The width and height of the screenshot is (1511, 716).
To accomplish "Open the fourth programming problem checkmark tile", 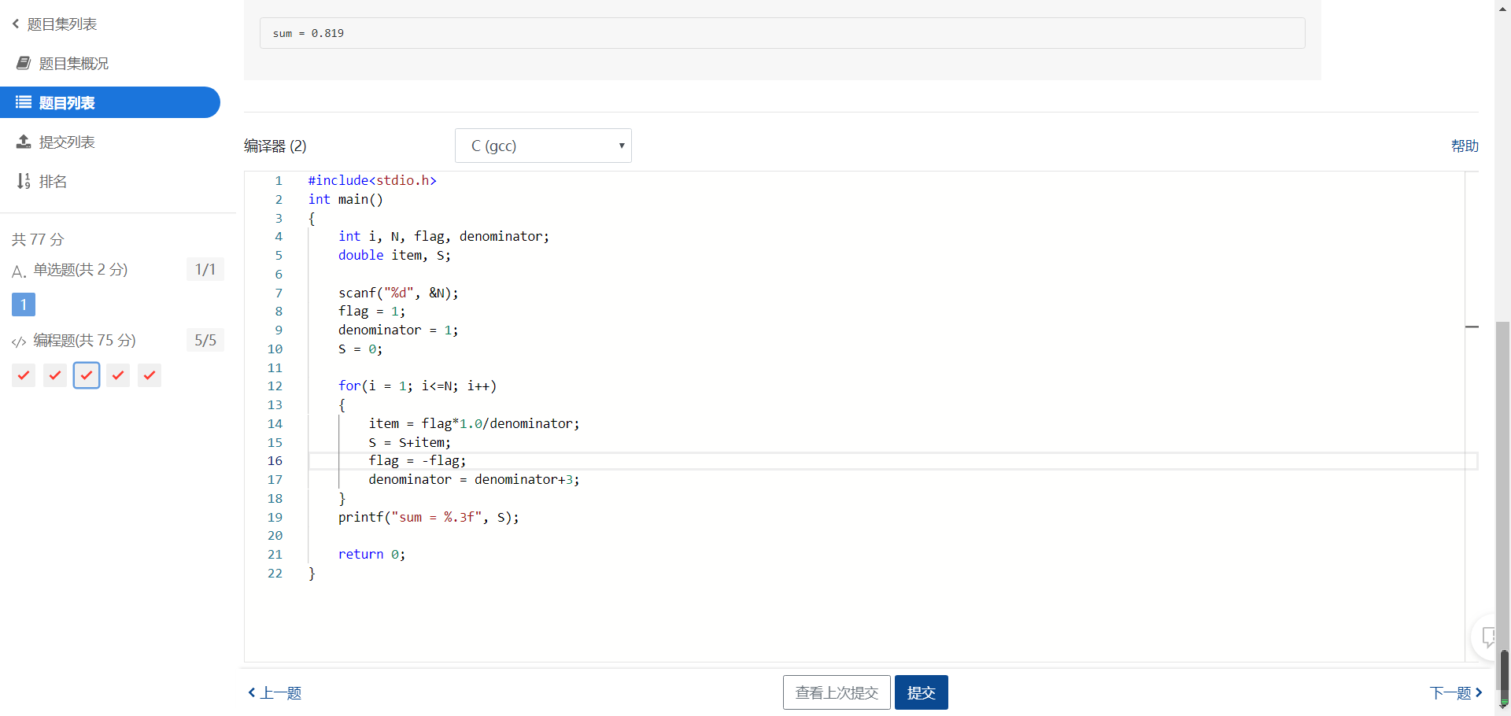I will (118, 375).
